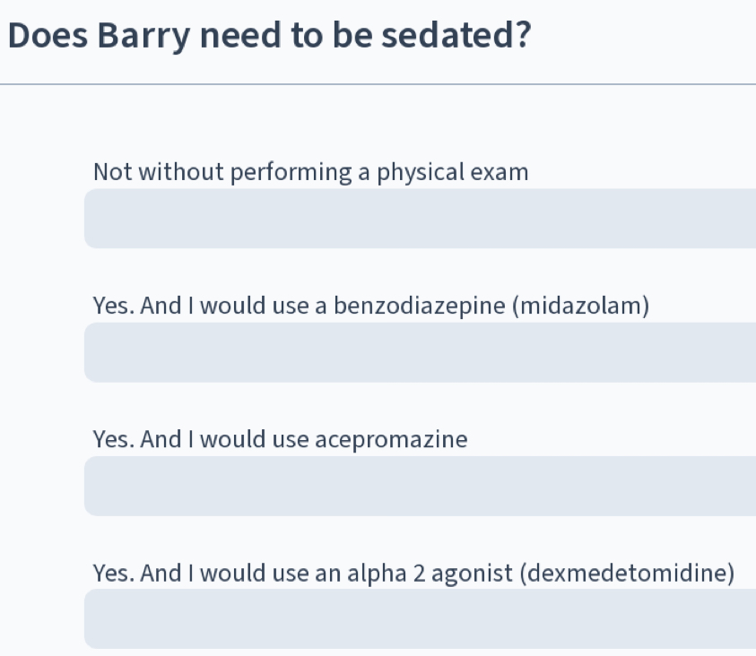The width and height of the screenshot is (756, 656).
Task: Select "Not without performing a physical exam" answer
Action: point(310,171)
